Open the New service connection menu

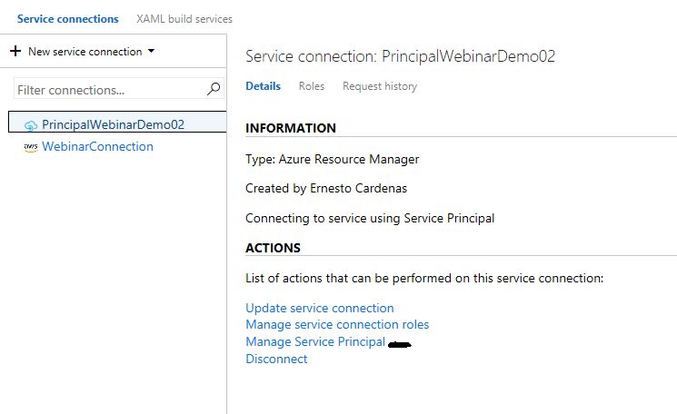(x=82, y=52)
